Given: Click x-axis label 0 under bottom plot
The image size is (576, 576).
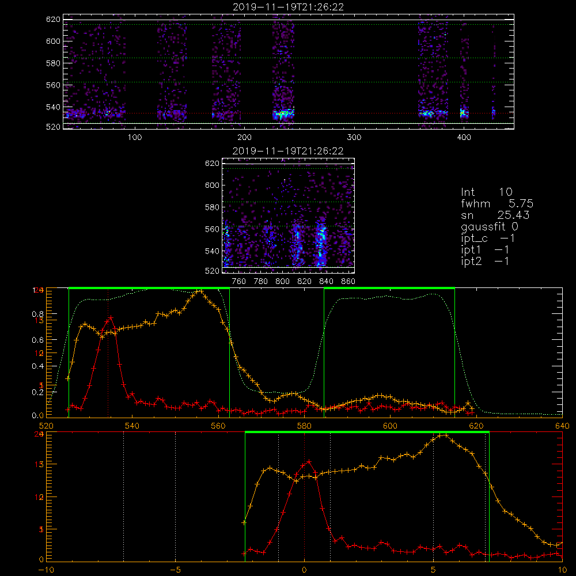Looking at the screenshot, I should coord(304,570).
